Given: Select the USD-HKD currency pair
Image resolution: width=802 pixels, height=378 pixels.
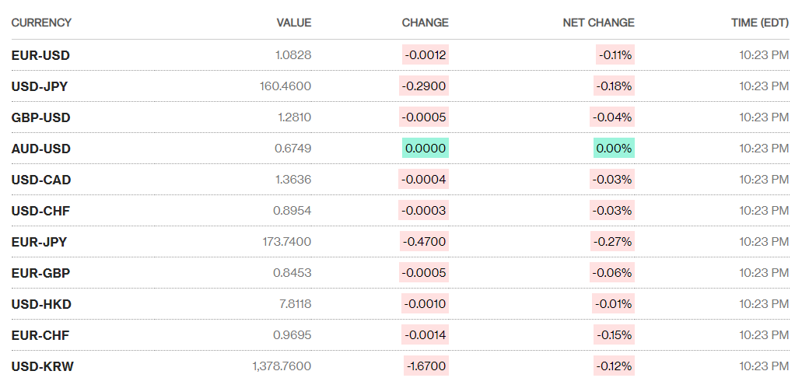Looking at the screenshot, I should [x=41, y=304].
